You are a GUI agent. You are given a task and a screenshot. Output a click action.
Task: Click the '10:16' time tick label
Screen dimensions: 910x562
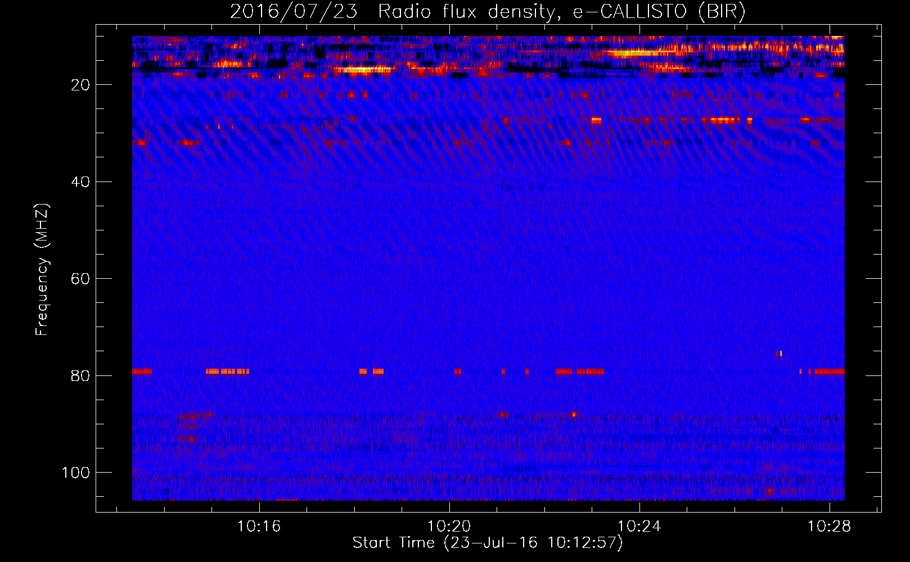click(259, 527)
